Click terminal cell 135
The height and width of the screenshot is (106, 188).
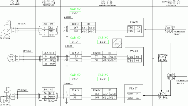point(76,57)
